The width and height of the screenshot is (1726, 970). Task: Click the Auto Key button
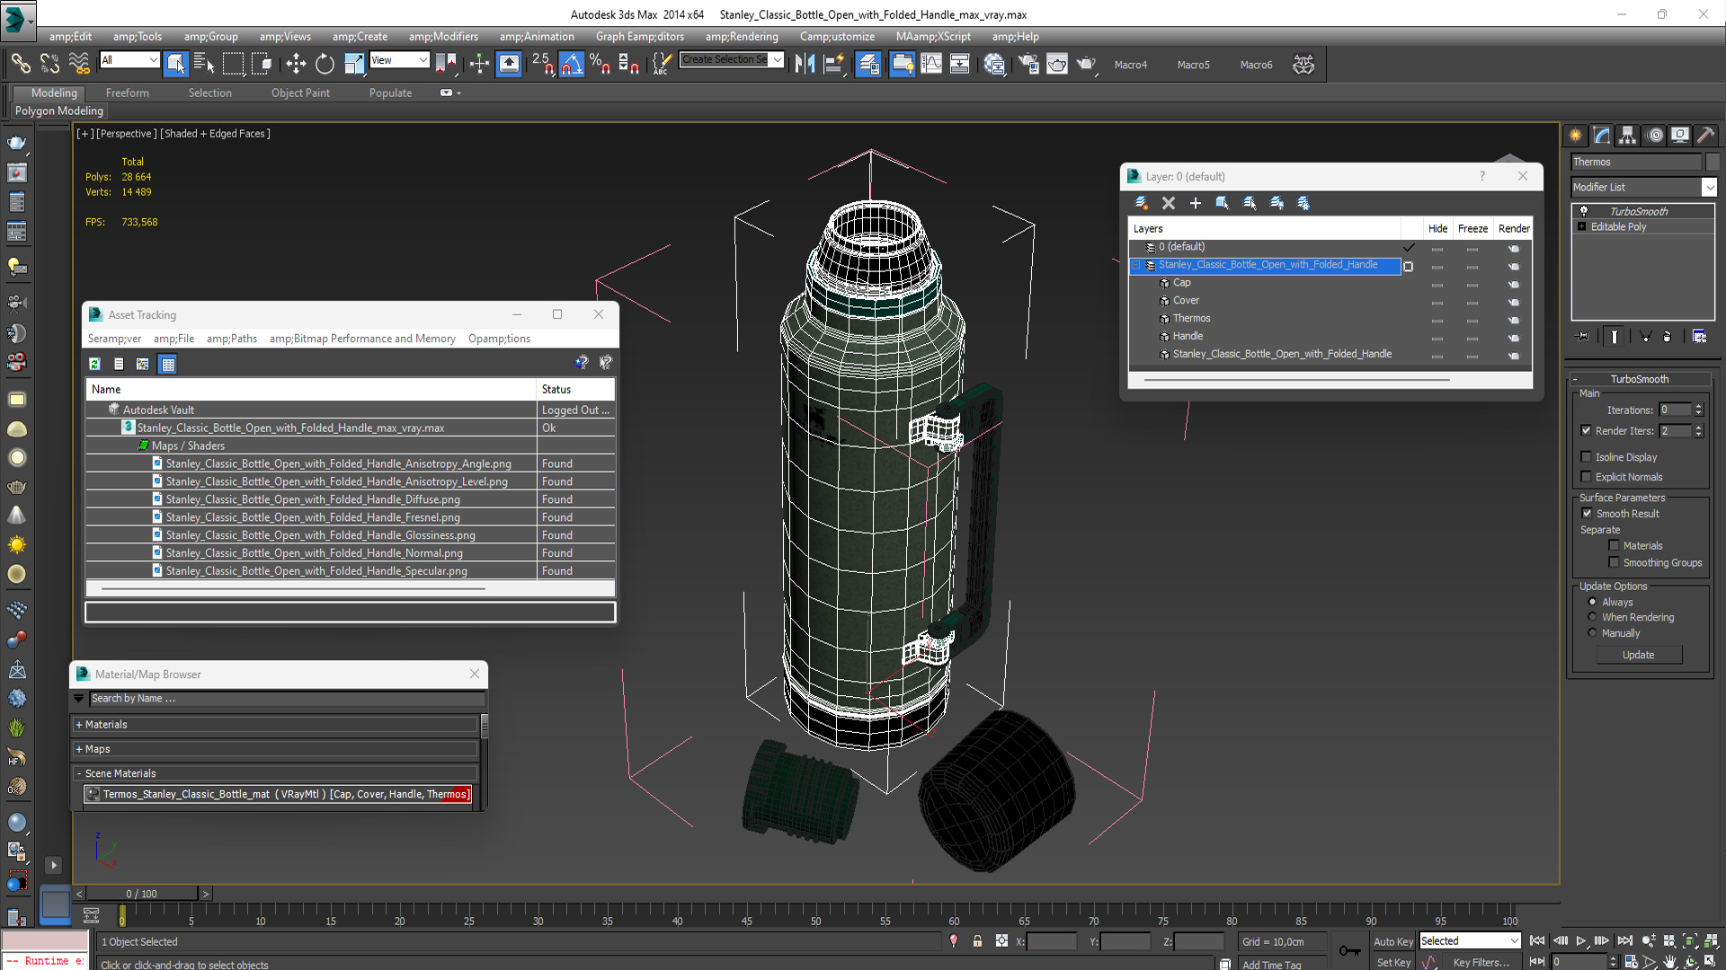click(x=1392, y=941)
